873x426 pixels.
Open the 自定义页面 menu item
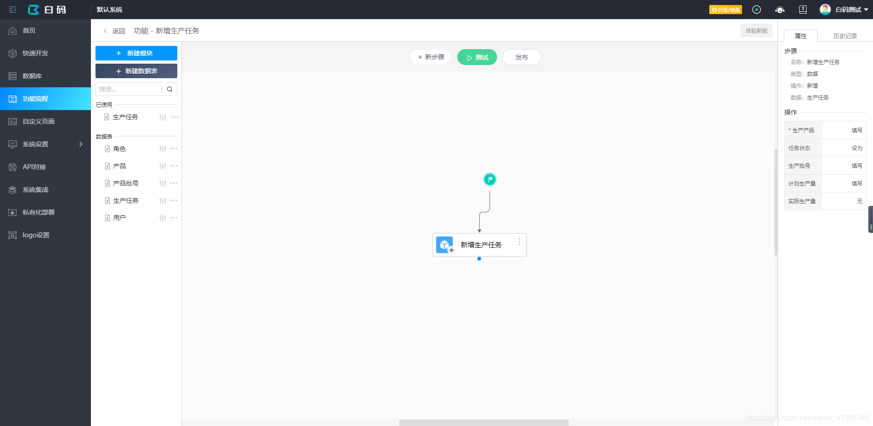pyautogui.click(x=45, y=121)
